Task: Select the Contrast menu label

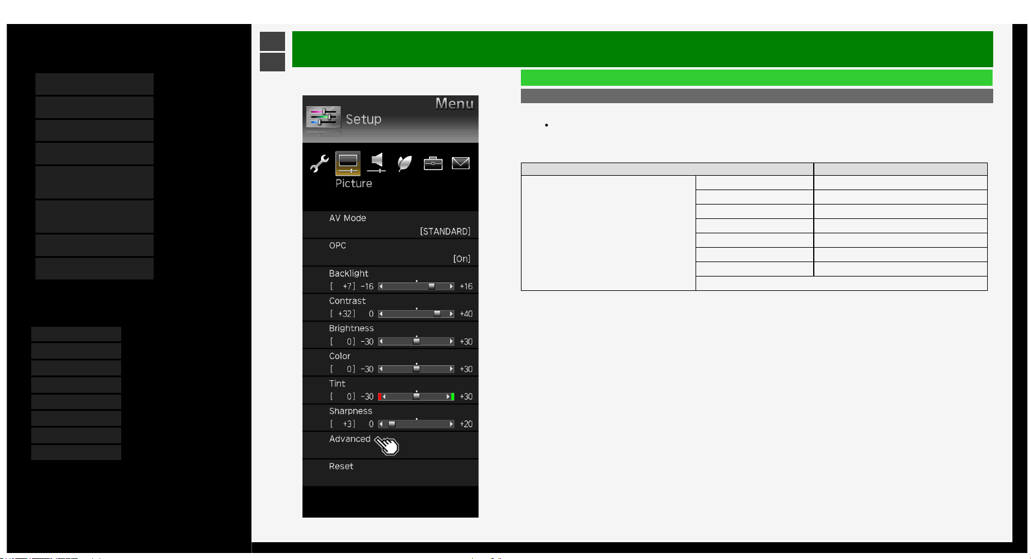Action: click(347, 301)
